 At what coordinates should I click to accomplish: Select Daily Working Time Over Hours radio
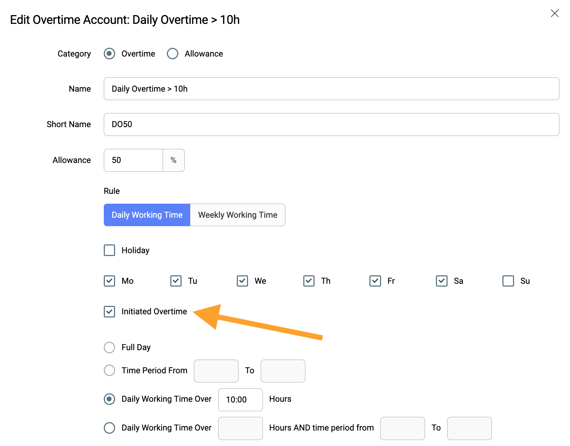(x=109, y=399)
